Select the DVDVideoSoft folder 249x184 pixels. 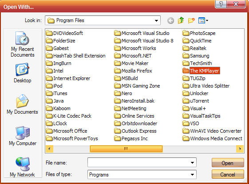[x=64, y=33]
